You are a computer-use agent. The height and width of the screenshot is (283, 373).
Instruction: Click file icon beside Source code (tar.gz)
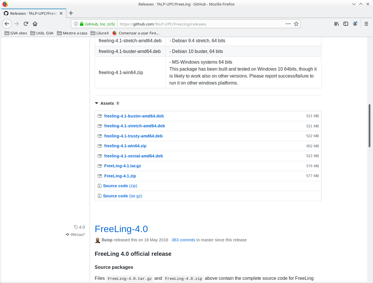pyautogui.click(x=99, y=196)
